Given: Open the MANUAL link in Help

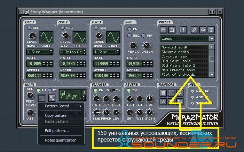Looking at the screenshot, I should (203, 91).
